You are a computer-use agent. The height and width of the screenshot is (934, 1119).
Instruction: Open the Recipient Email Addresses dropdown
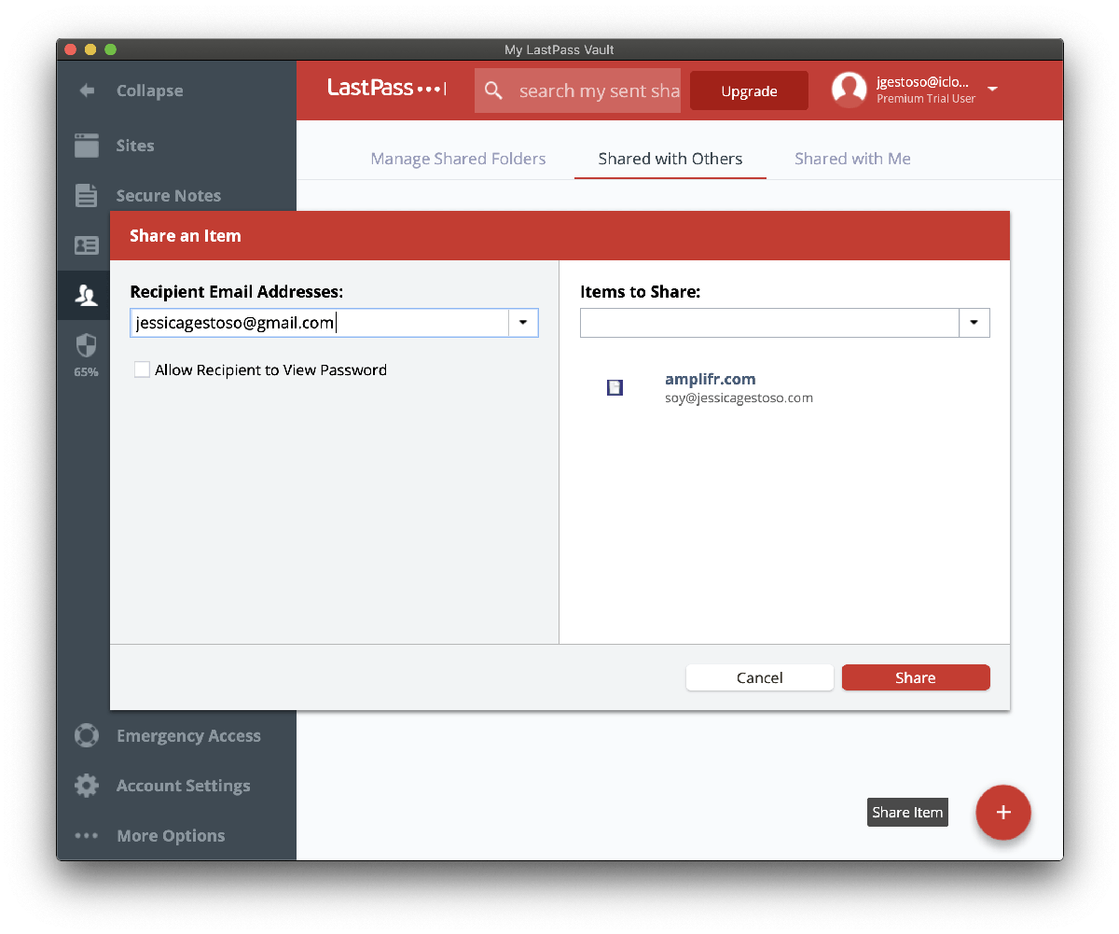522,322
